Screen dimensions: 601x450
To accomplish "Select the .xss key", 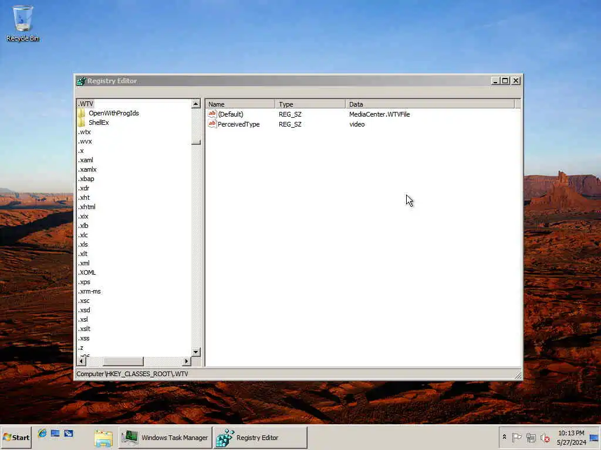I will (x=84, y=338).
